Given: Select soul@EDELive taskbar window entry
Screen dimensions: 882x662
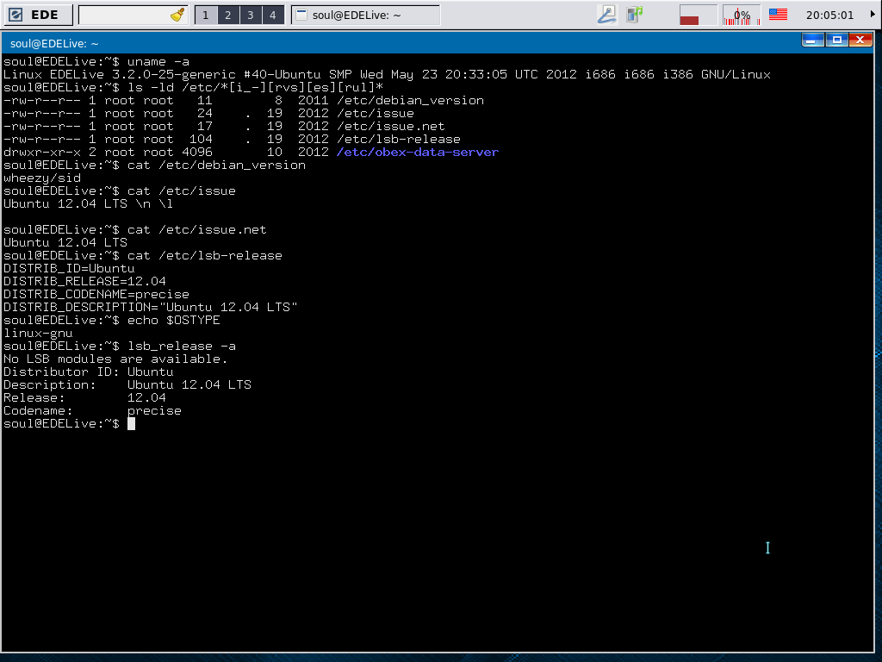Looking at the screenshot, I should coord(365,16).
